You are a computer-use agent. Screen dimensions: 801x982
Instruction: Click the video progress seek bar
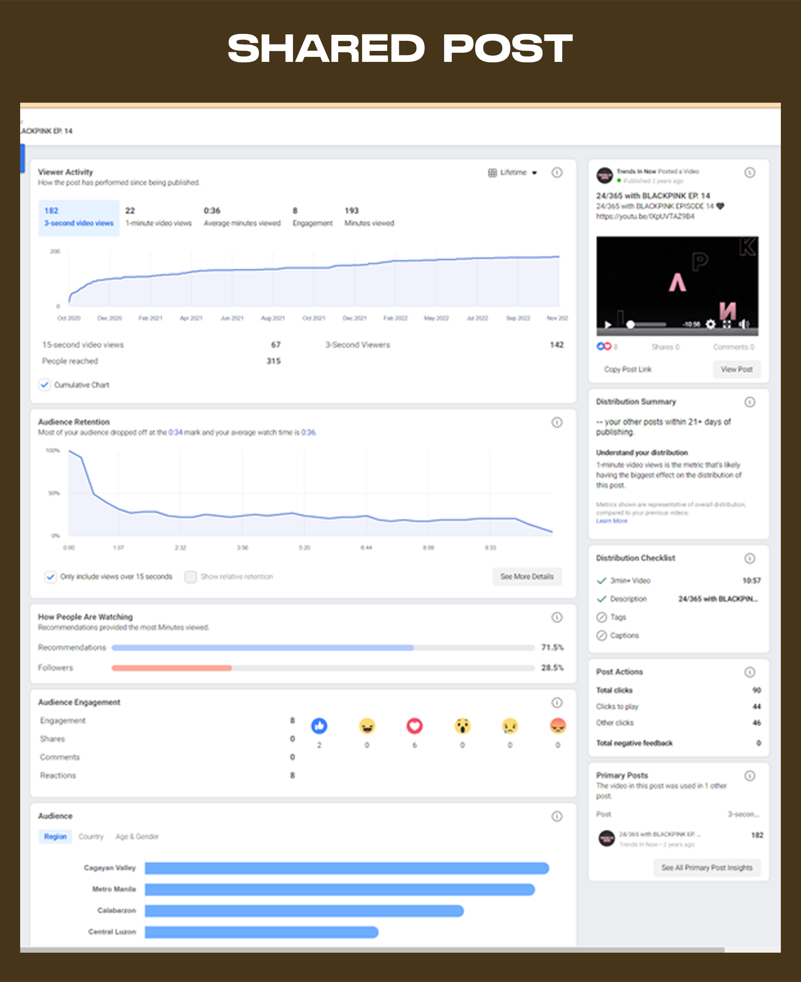[x=646, y=325]
